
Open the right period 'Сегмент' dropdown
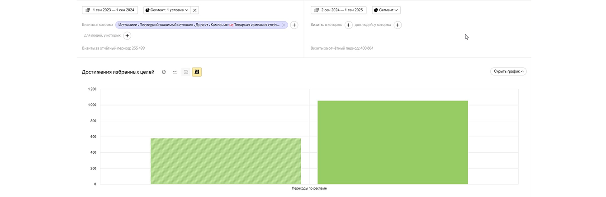[386, 10]
